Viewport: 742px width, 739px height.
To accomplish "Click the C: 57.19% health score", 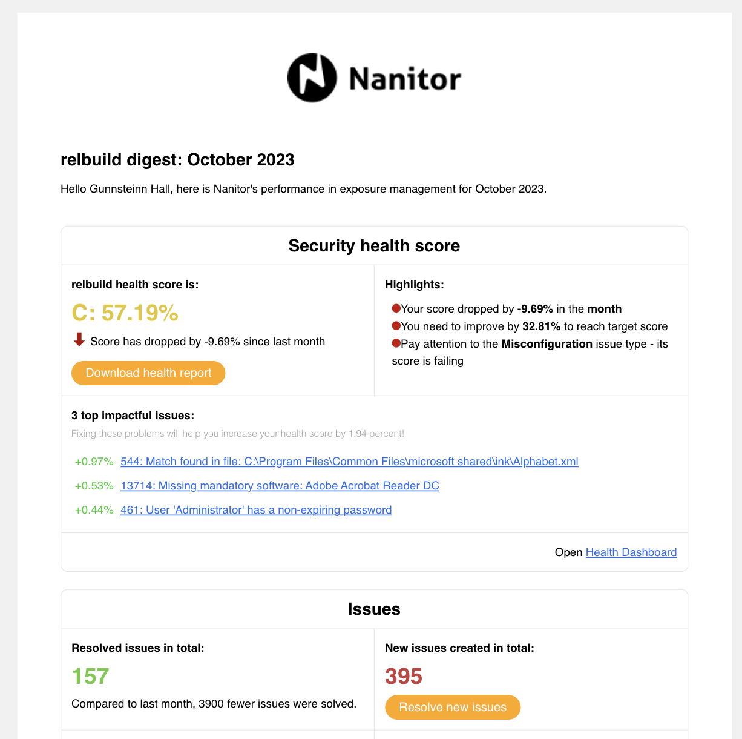I will tap(125, 313).
